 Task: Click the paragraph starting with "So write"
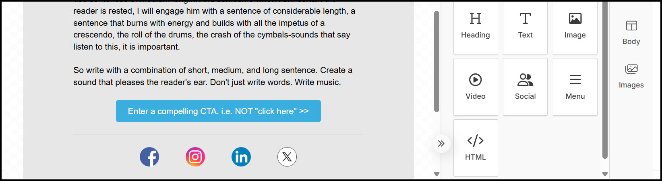pyautogui.click(x=213, y=76)
